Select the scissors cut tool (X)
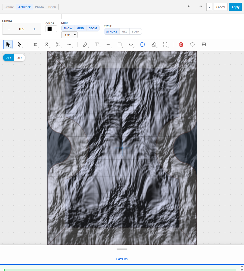 (x=58, y=44)
